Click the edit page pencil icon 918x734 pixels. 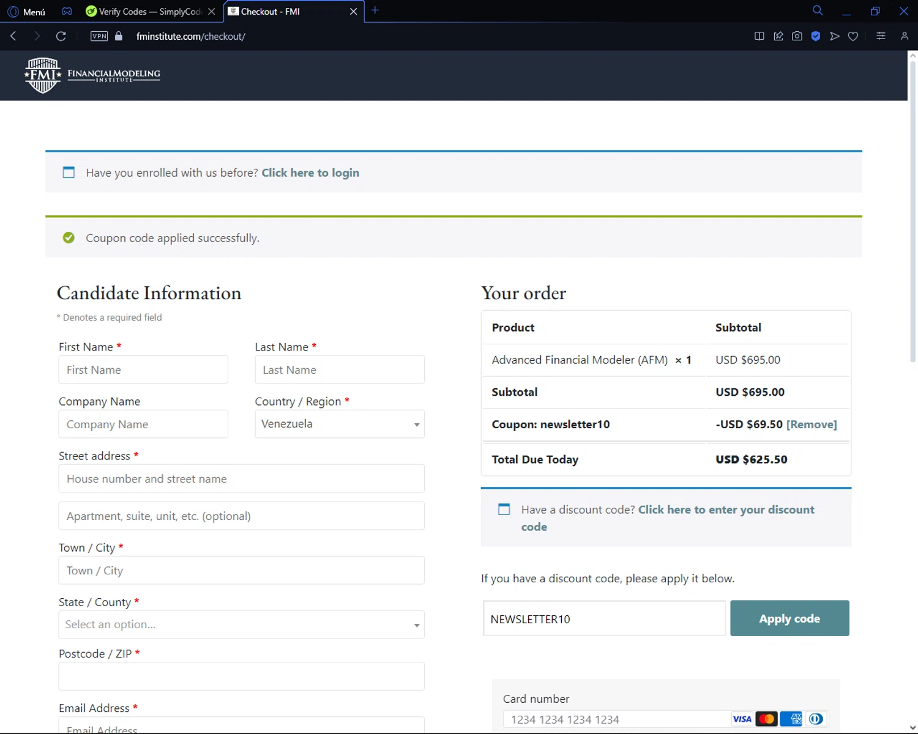tap(778, 36)
